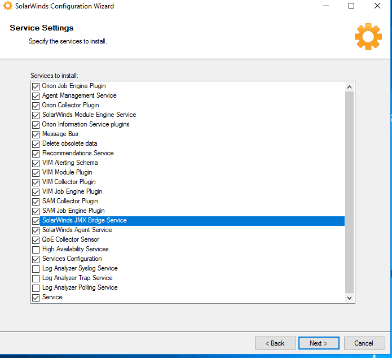The height and width of the screenshot is (358, 392).
Task: Select 'Log Analyzer Polling Service' list text
Action: (x=80, y=287)
